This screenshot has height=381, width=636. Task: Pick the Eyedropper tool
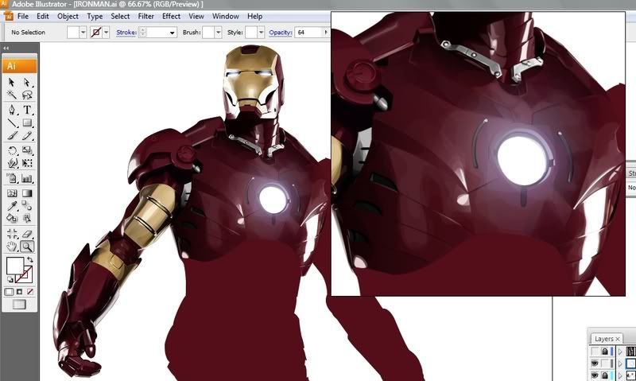(x=12, y=206)
